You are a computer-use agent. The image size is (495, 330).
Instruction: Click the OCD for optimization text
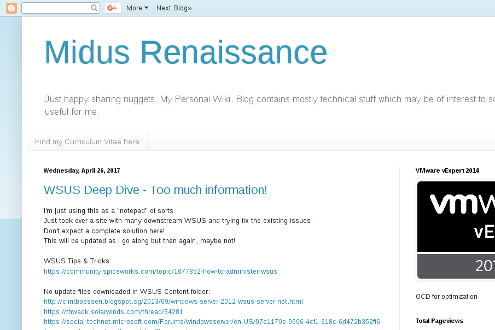(x=446, y=297)
